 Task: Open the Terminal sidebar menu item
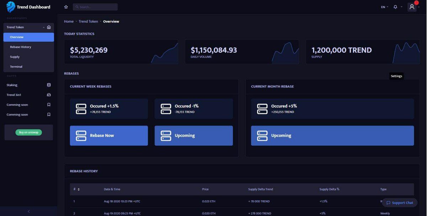(16, 66)
